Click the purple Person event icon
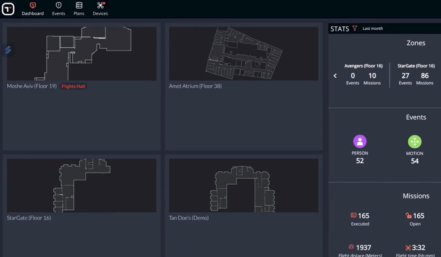The height and width of the screenshot is (257, 441). (360, 141)
